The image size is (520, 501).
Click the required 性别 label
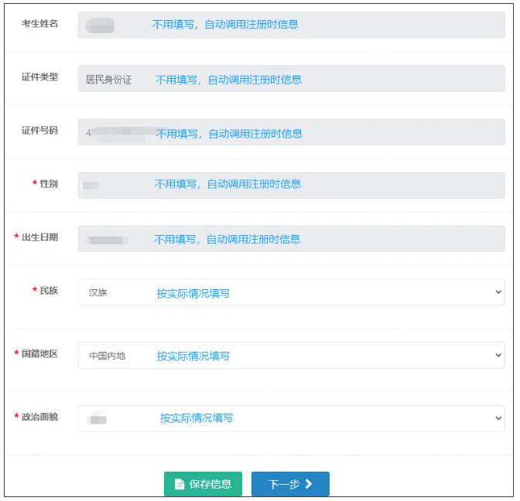pos(48,183)
